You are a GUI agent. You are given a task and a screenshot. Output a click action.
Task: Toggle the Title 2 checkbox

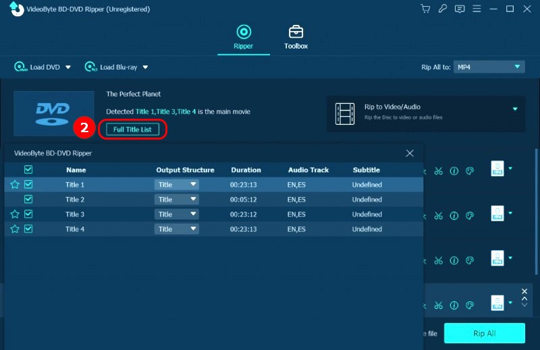(28, 200)
